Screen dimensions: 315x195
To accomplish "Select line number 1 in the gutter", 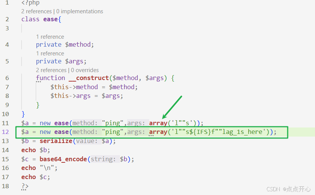I will pyautogui.click(x=7, y=3).
